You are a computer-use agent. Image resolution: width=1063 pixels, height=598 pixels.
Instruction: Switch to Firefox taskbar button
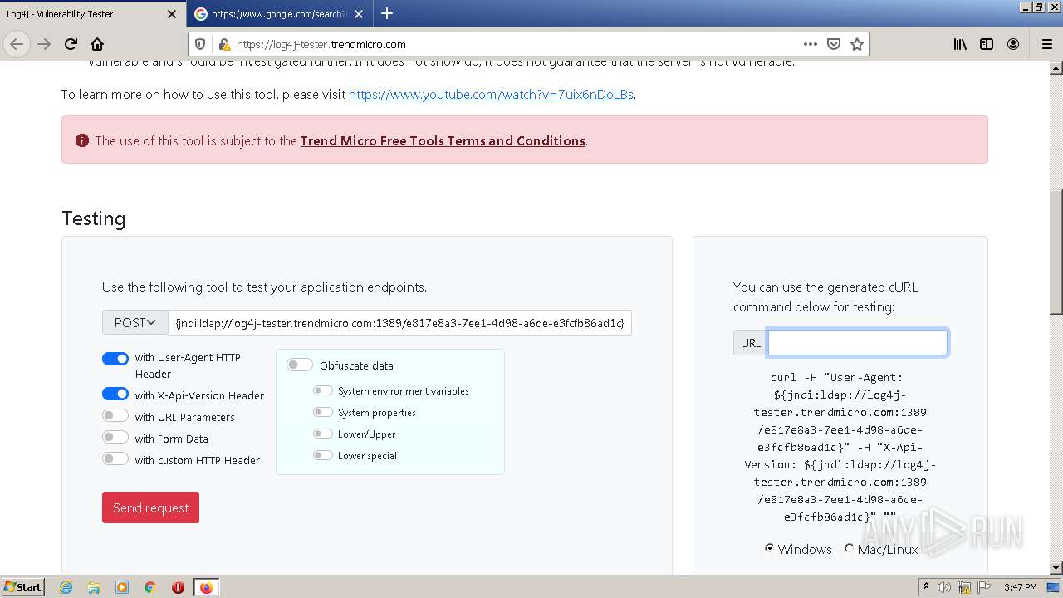pos(206,587)
